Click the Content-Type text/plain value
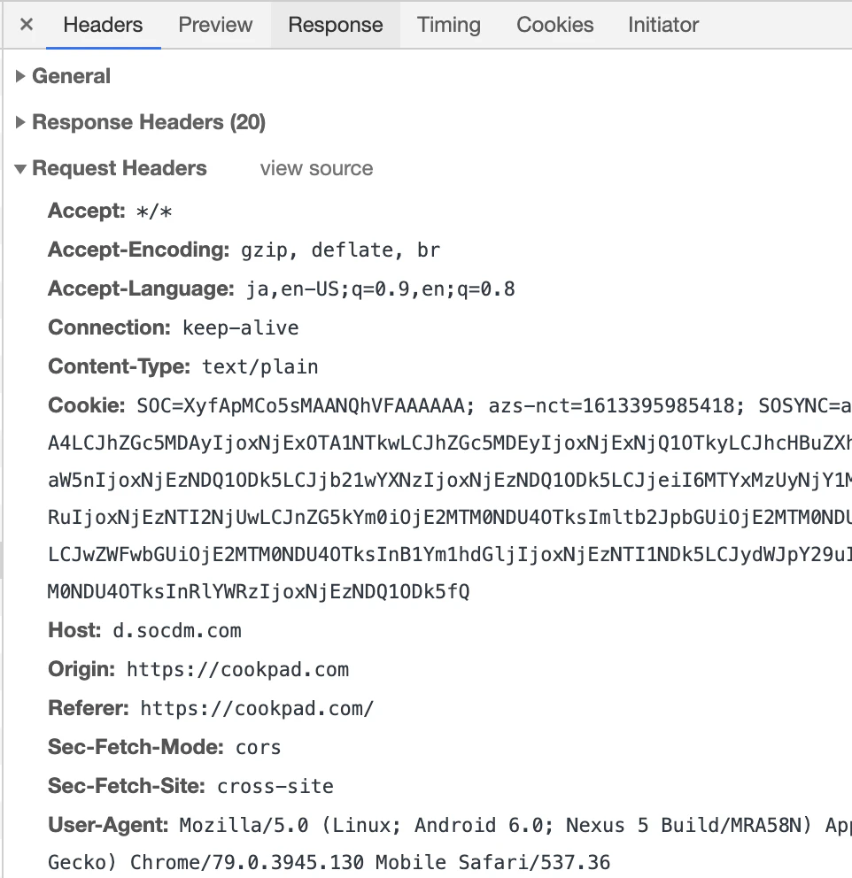The image size is (852, 878). click(x=259, y=366)
